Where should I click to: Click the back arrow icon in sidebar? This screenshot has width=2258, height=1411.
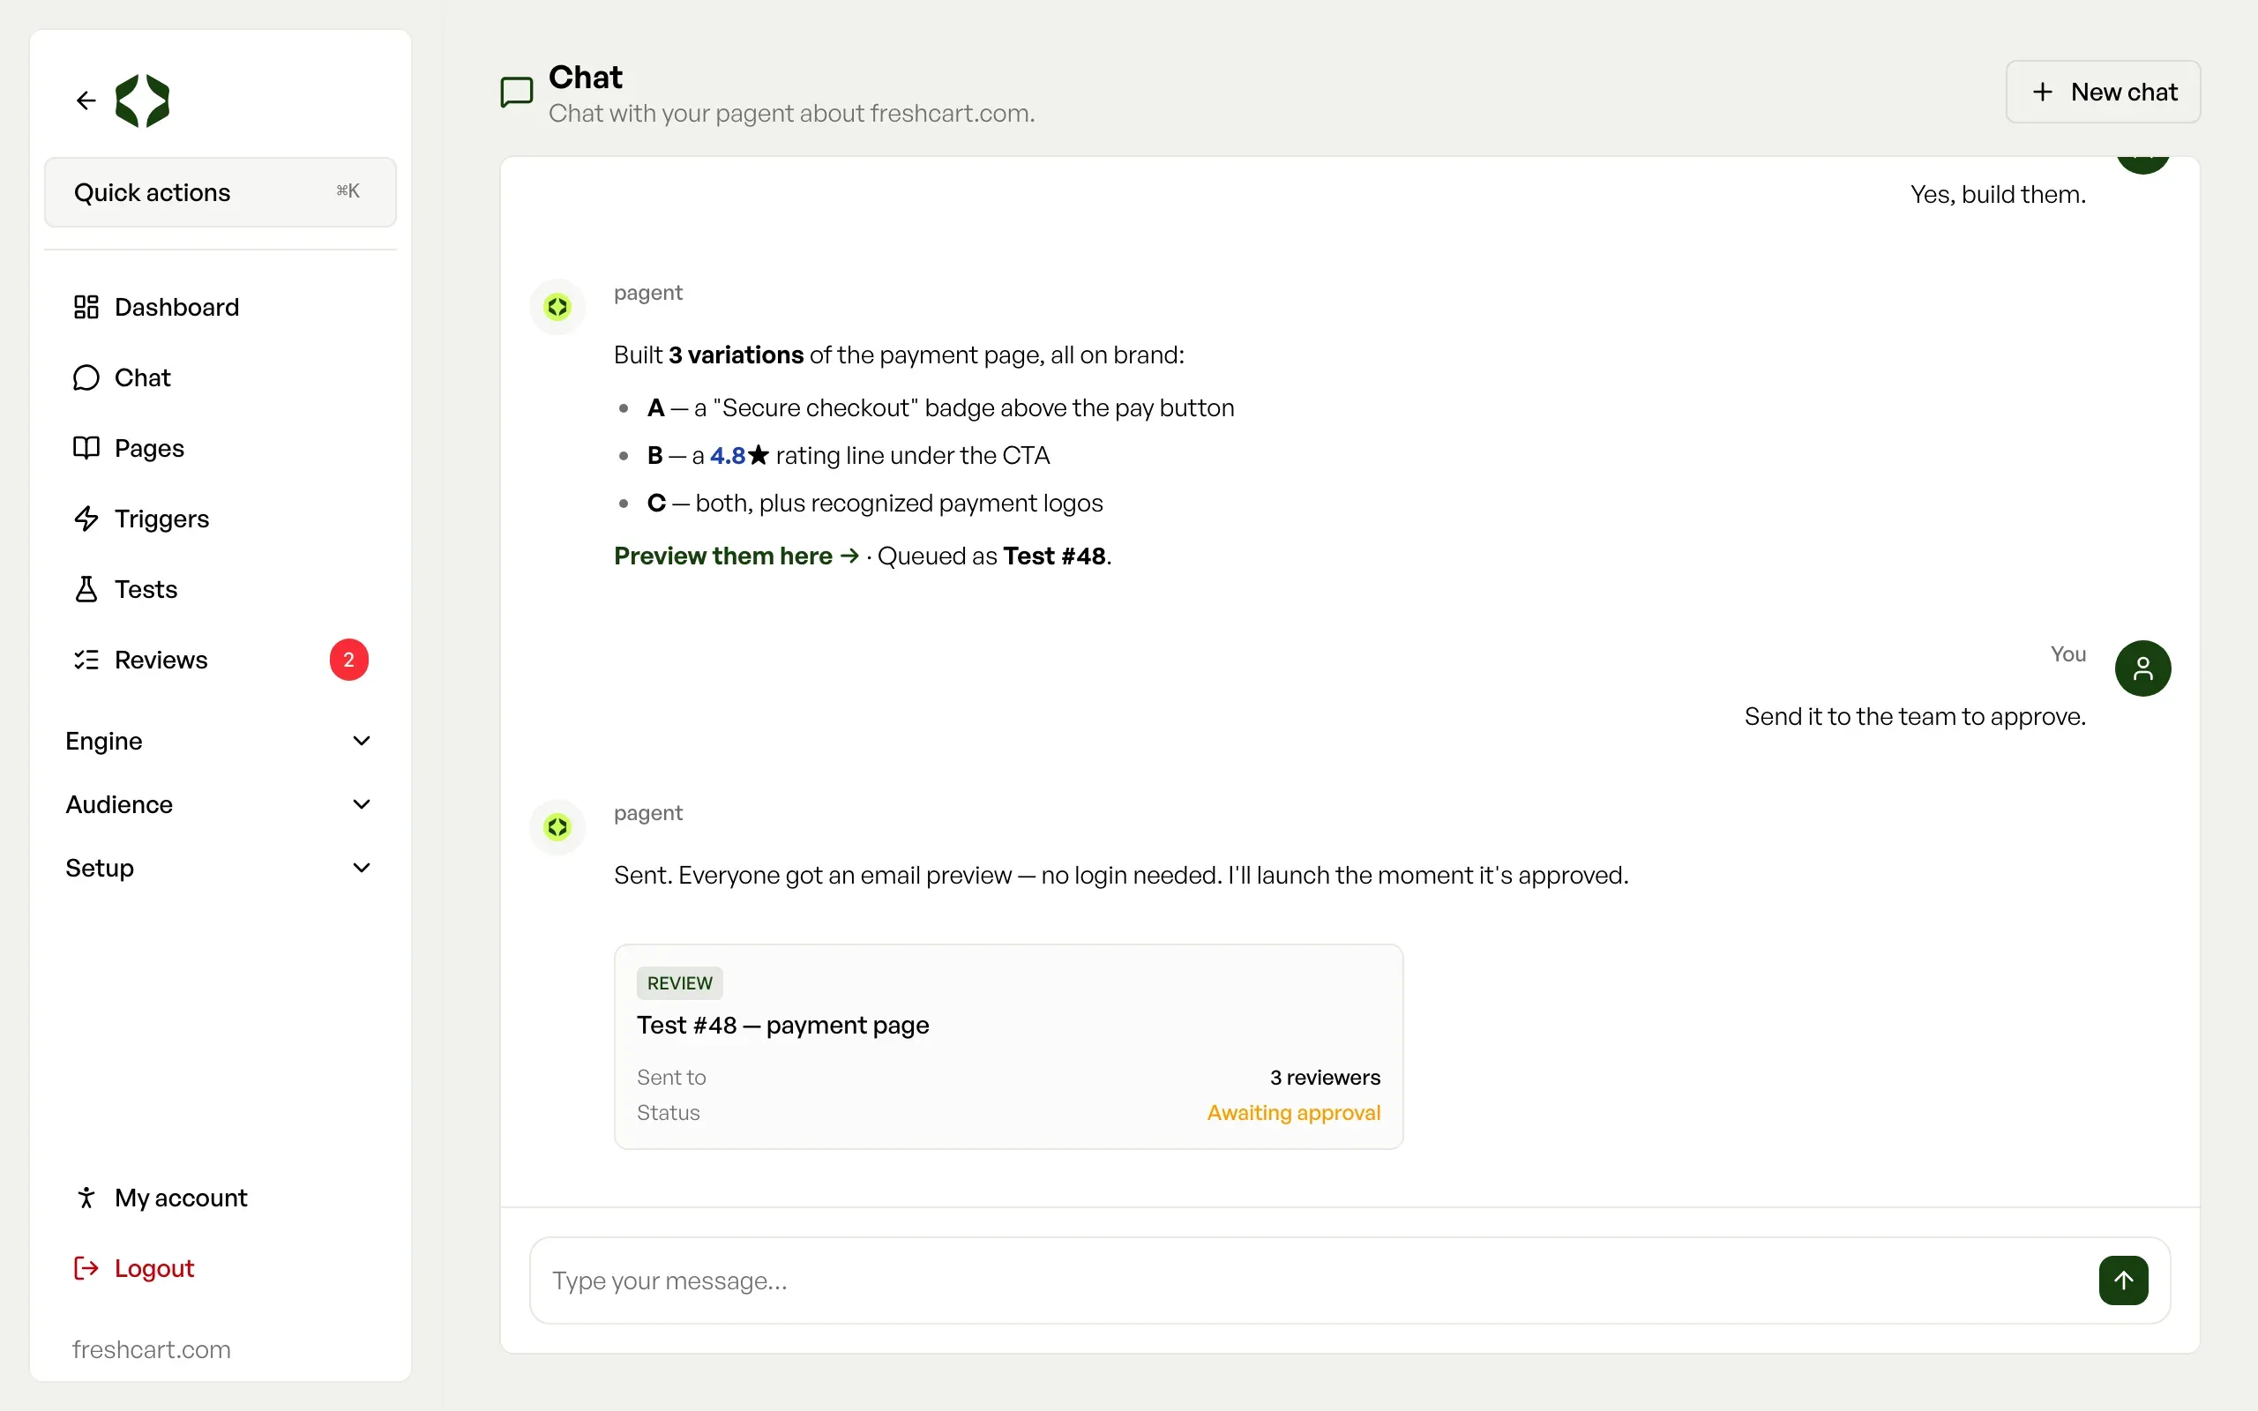click(86, 100)
